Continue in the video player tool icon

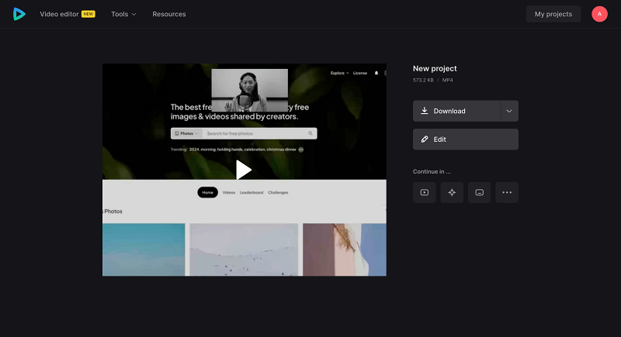click(424, 192)
